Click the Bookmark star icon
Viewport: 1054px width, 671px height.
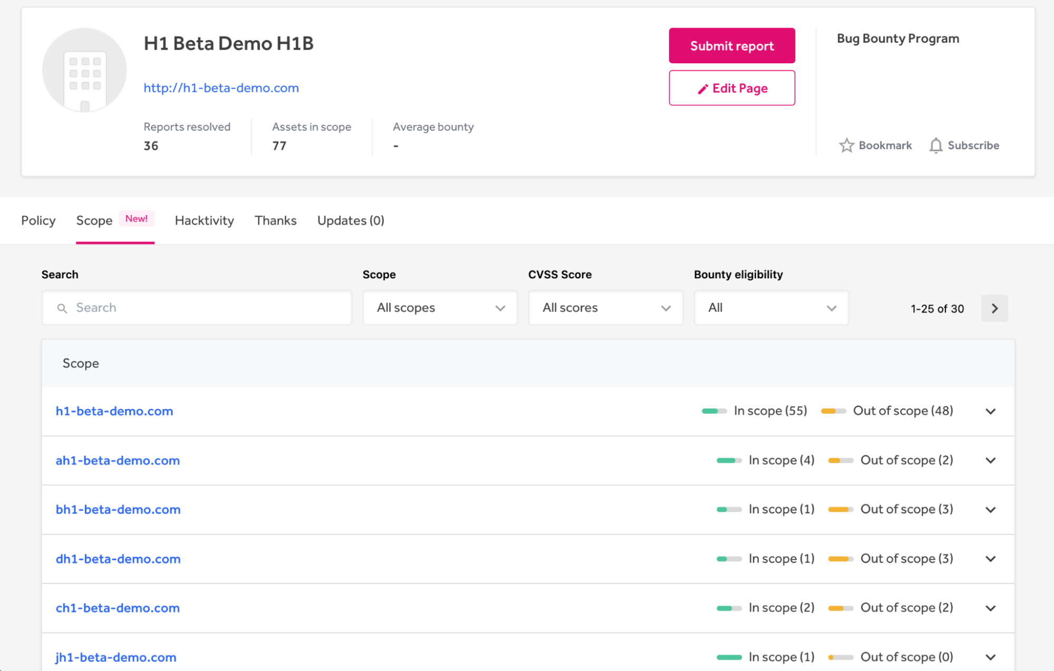(x=846, y=145)
